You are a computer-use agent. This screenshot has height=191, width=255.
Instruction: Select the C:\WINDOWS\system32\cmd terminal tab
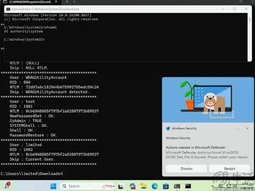tap(30, 2)
